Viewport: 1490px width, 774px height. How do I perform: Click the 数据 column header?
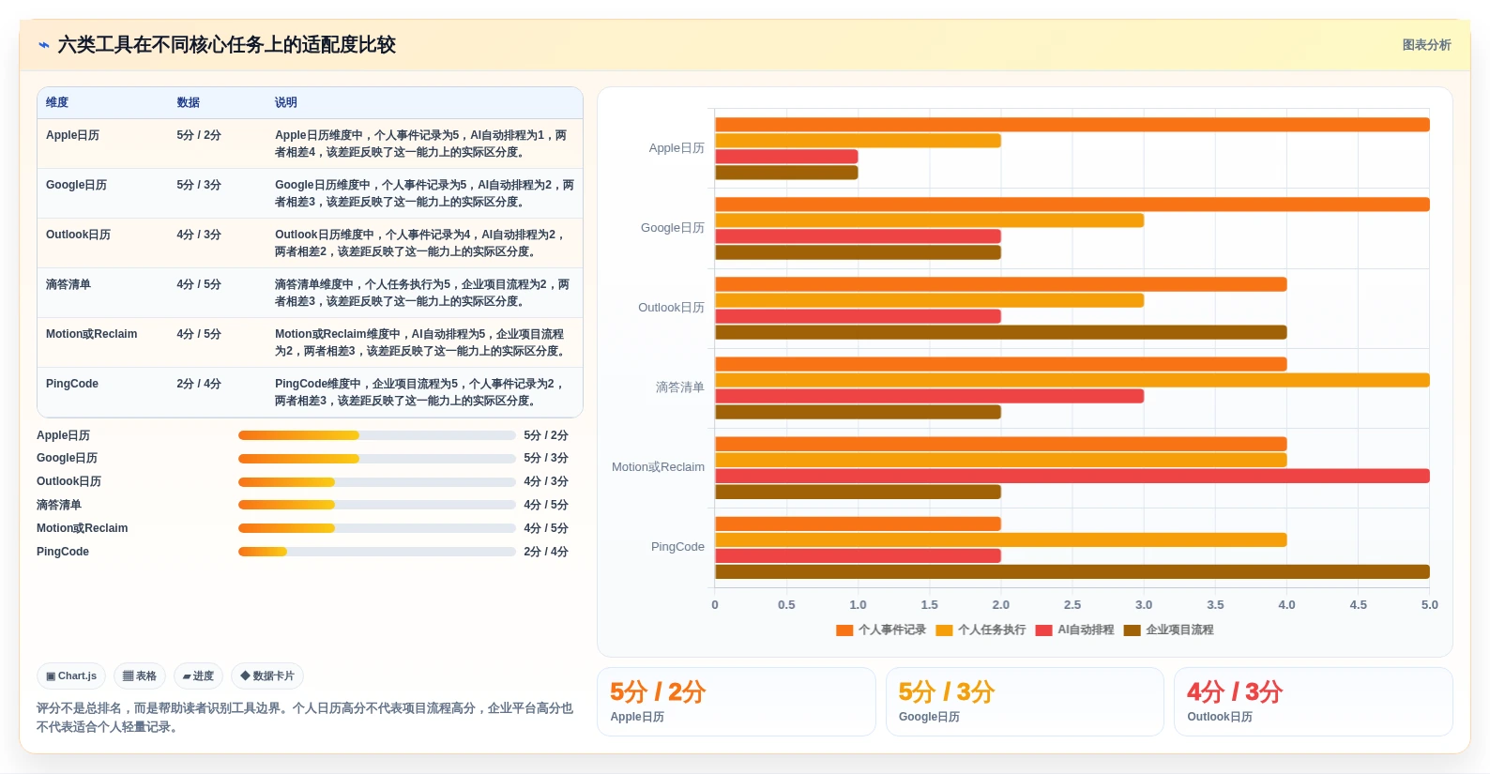pyautogui.click(x=188, y=102)
